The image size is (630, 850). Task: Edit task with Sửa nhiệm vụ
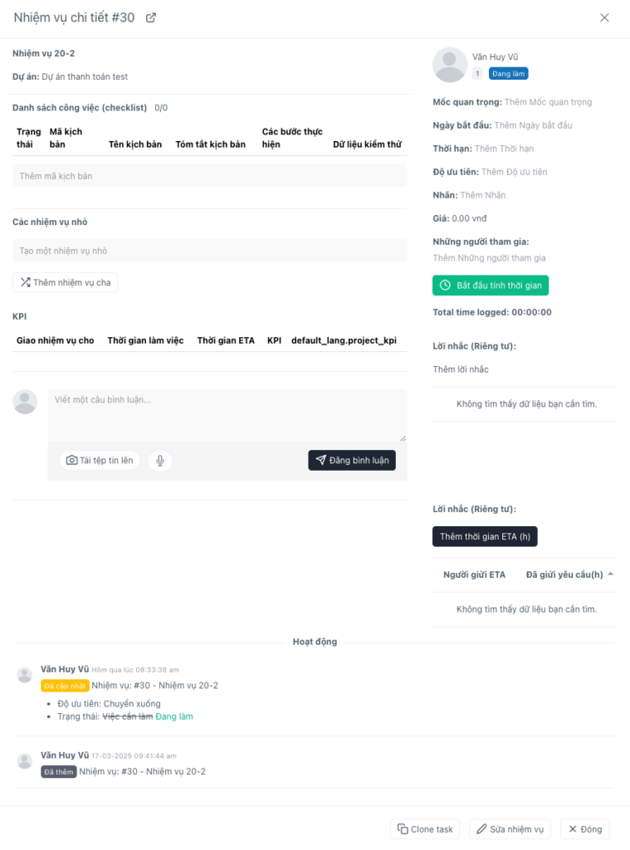pyautogui.click(x=510, y=829)
